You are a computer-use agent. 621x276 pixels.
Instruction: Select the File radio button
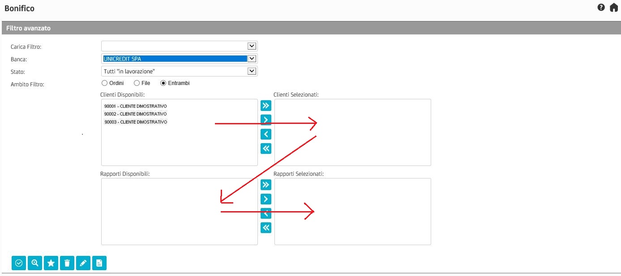coord(137,83)
